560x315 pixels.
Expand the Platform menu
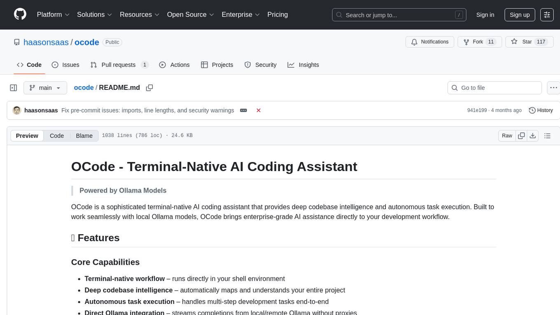click(53, 14)
